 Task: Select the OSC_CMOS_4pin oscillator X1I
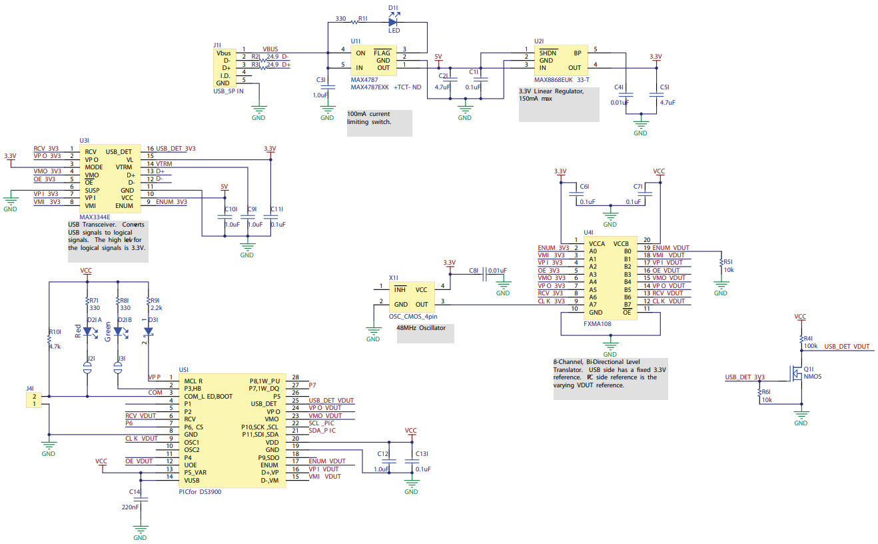coord(411,295)
